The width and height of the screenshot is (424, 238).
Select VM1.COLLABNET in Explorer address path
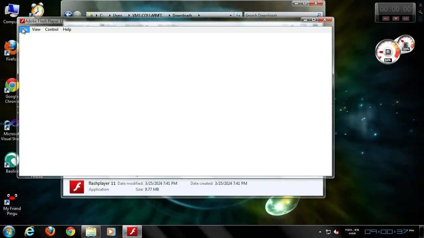tap(147, 16)
